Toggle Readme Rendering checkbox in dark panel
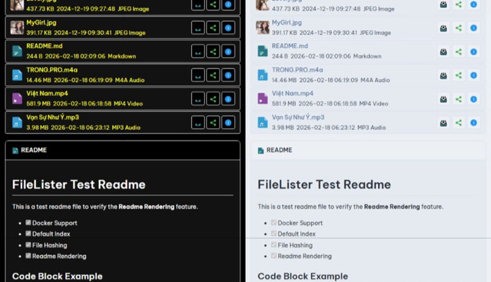Screen dimensions: 491x282 (28, 256)
